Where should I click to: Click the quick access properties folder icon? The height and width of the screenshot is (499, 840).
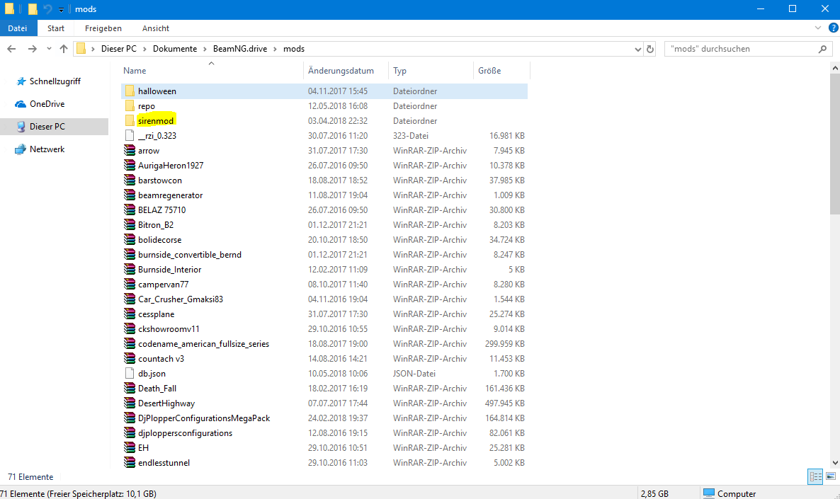[33, 9]
